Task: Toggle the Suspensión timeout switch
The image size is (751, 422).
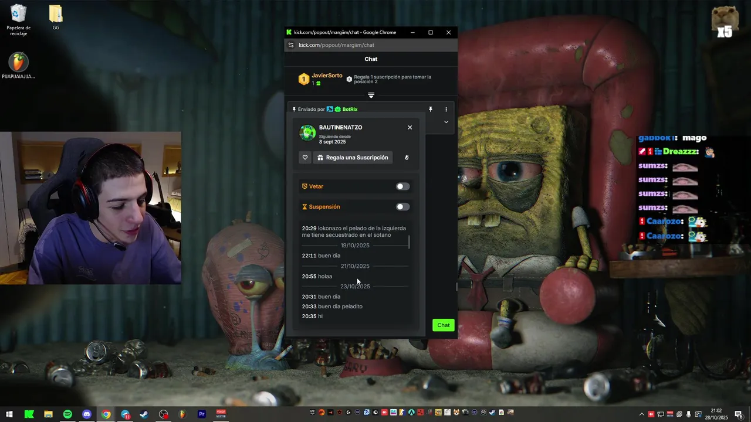Action: point(402,207)
